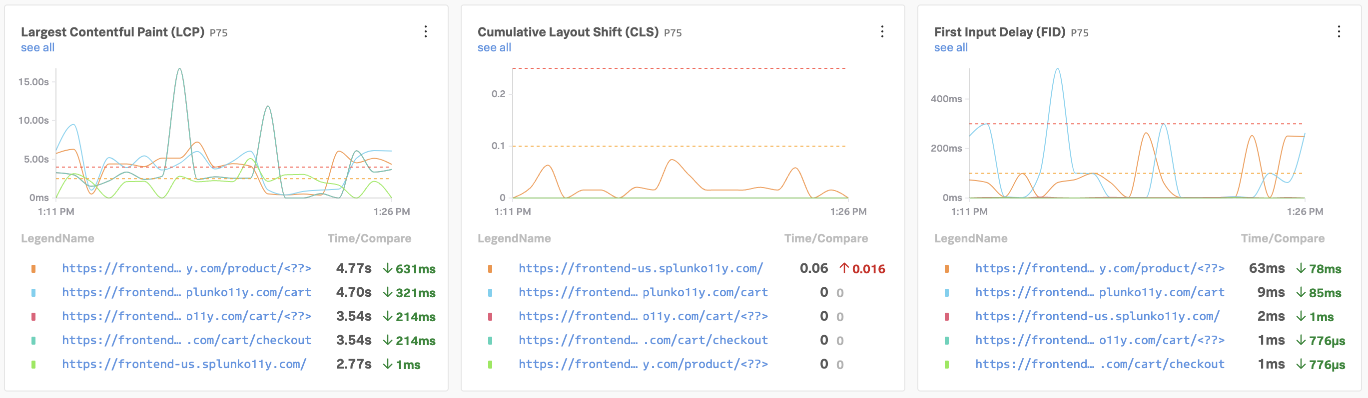The width and height of the screenshot is (1368, 398).
Task: Open the cart/<??> URL in CLS legend
Action: coord(643,316)
